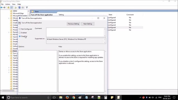Click the Export List toolbar icon
Image resolution: width=178 pixels, height=100 pixels.
click(16, 7)
